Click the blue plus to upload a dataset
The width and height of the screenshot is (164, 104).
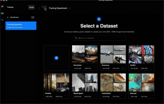click(x=56, y=58)
